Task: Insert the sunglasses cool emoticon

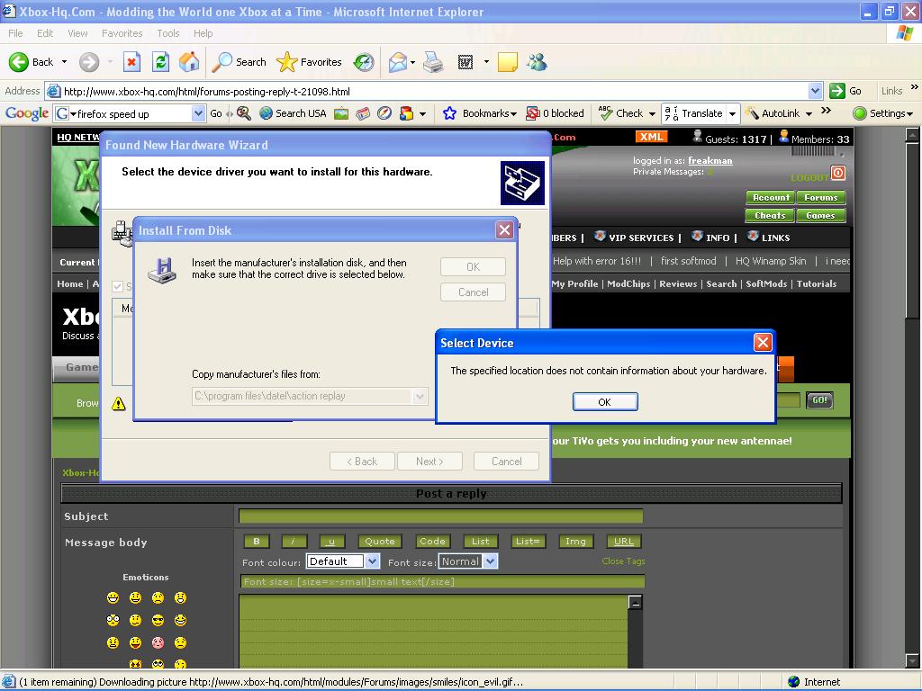Action: coord(158,620)
